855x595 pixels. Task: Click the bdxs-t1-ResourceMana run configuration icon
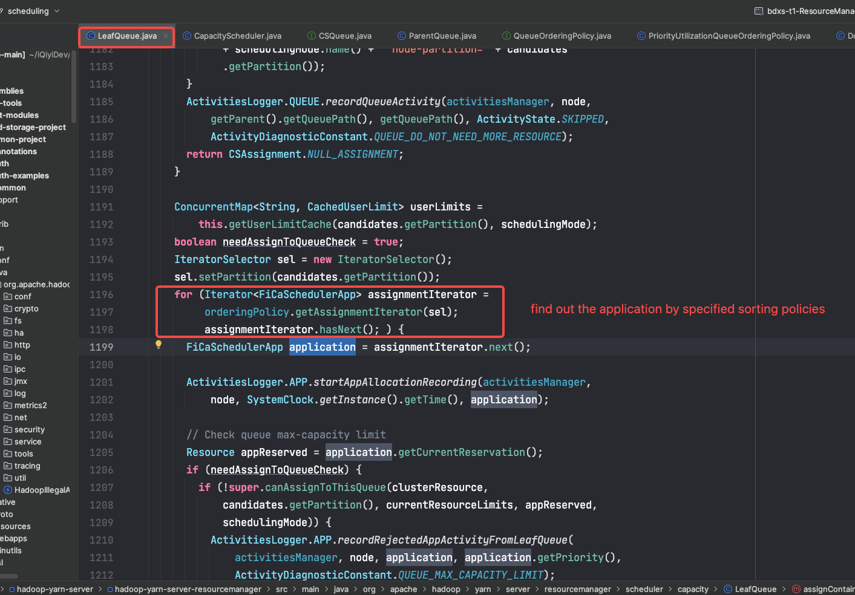[x=759, y=11]
